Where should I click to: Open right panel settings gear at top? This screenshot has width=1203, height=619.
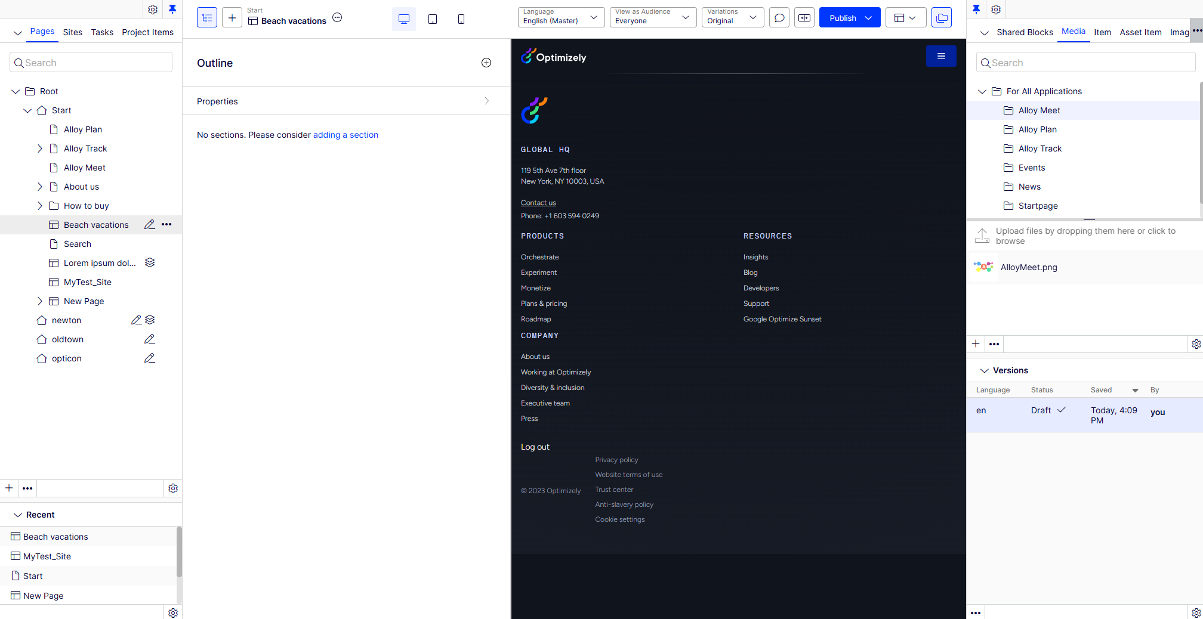[x=996, y=10]
